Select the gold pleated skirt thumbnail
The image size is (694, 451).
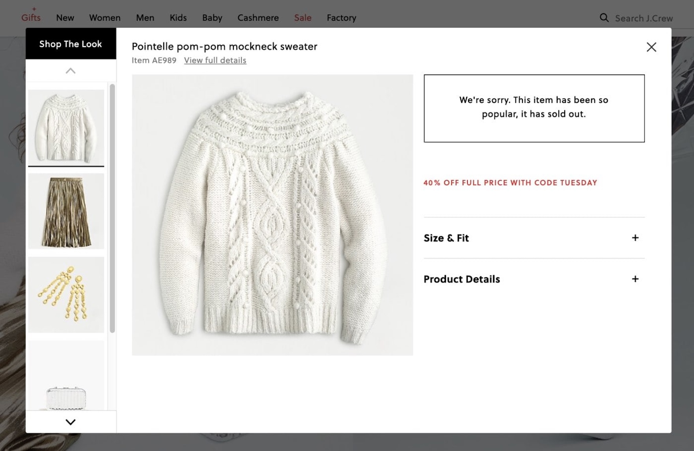tap(66, 211)
